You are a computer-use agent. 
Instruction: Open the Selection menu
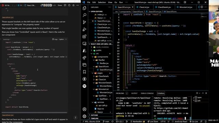tap(102, 2)
